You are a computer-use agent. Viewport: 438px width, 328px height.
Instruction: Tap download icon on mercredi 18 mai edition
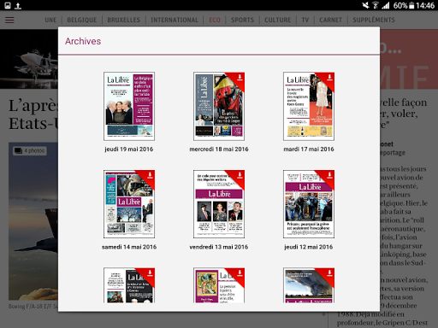tap(240, 77)
